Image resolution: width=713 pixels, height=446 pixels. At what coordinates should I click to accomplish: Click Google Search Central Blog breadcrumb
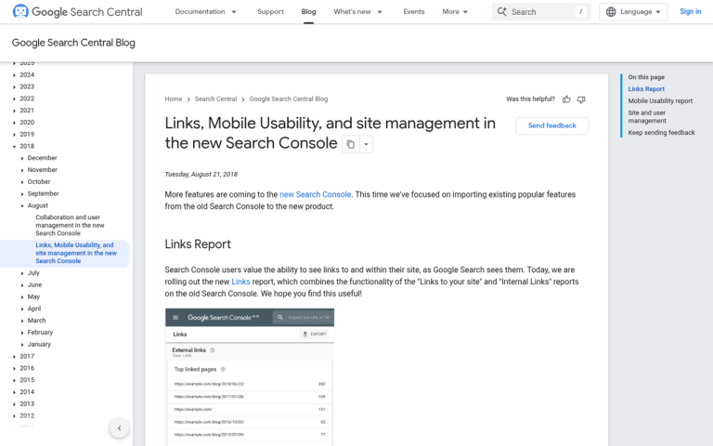[289, 98]
